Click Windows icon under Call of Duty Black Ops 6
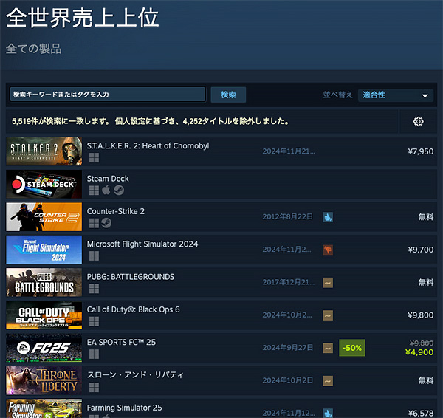 [94, 322]
